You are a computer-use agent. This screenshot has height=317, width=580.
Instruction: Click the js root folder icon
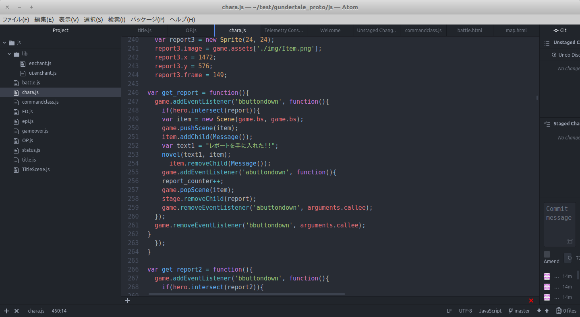pyautogui.click(x=11, y=43)
